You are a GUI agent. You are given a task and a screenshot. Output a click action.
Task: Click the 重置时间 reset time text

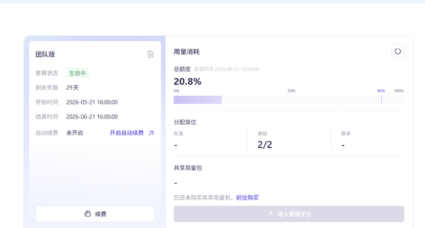pyautogui.click(x=226, y=69)
